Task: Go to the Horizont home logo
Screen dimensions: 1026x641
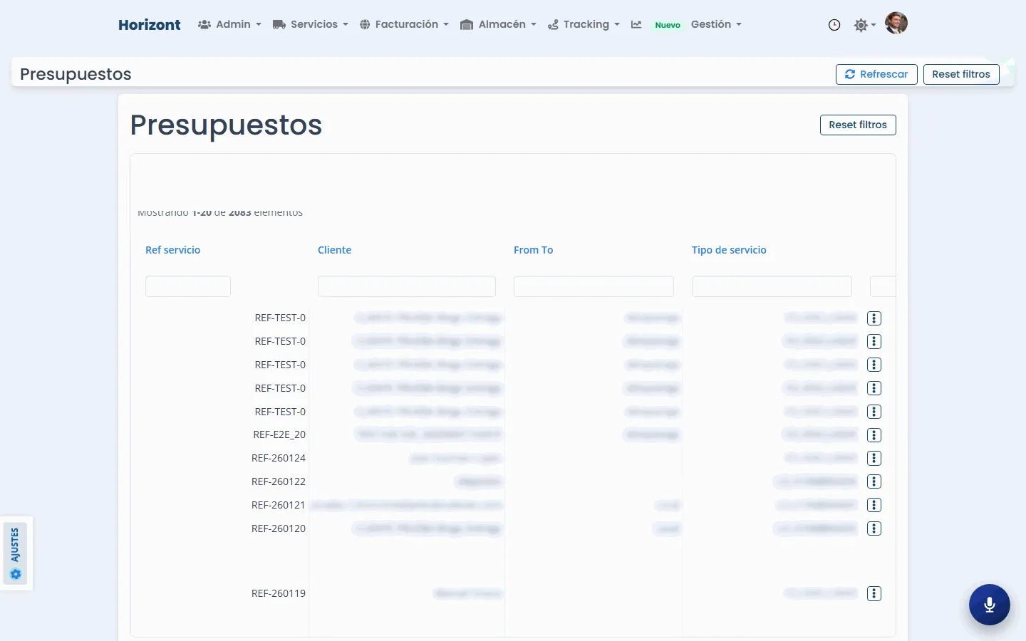Action: 150,25
